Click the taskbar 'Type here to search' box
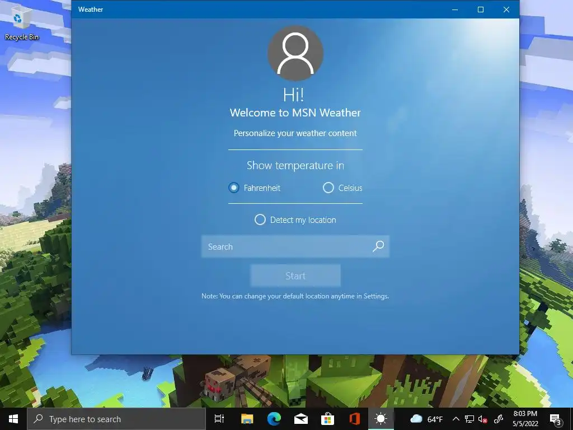573x430 pixels. coord(116,419)
